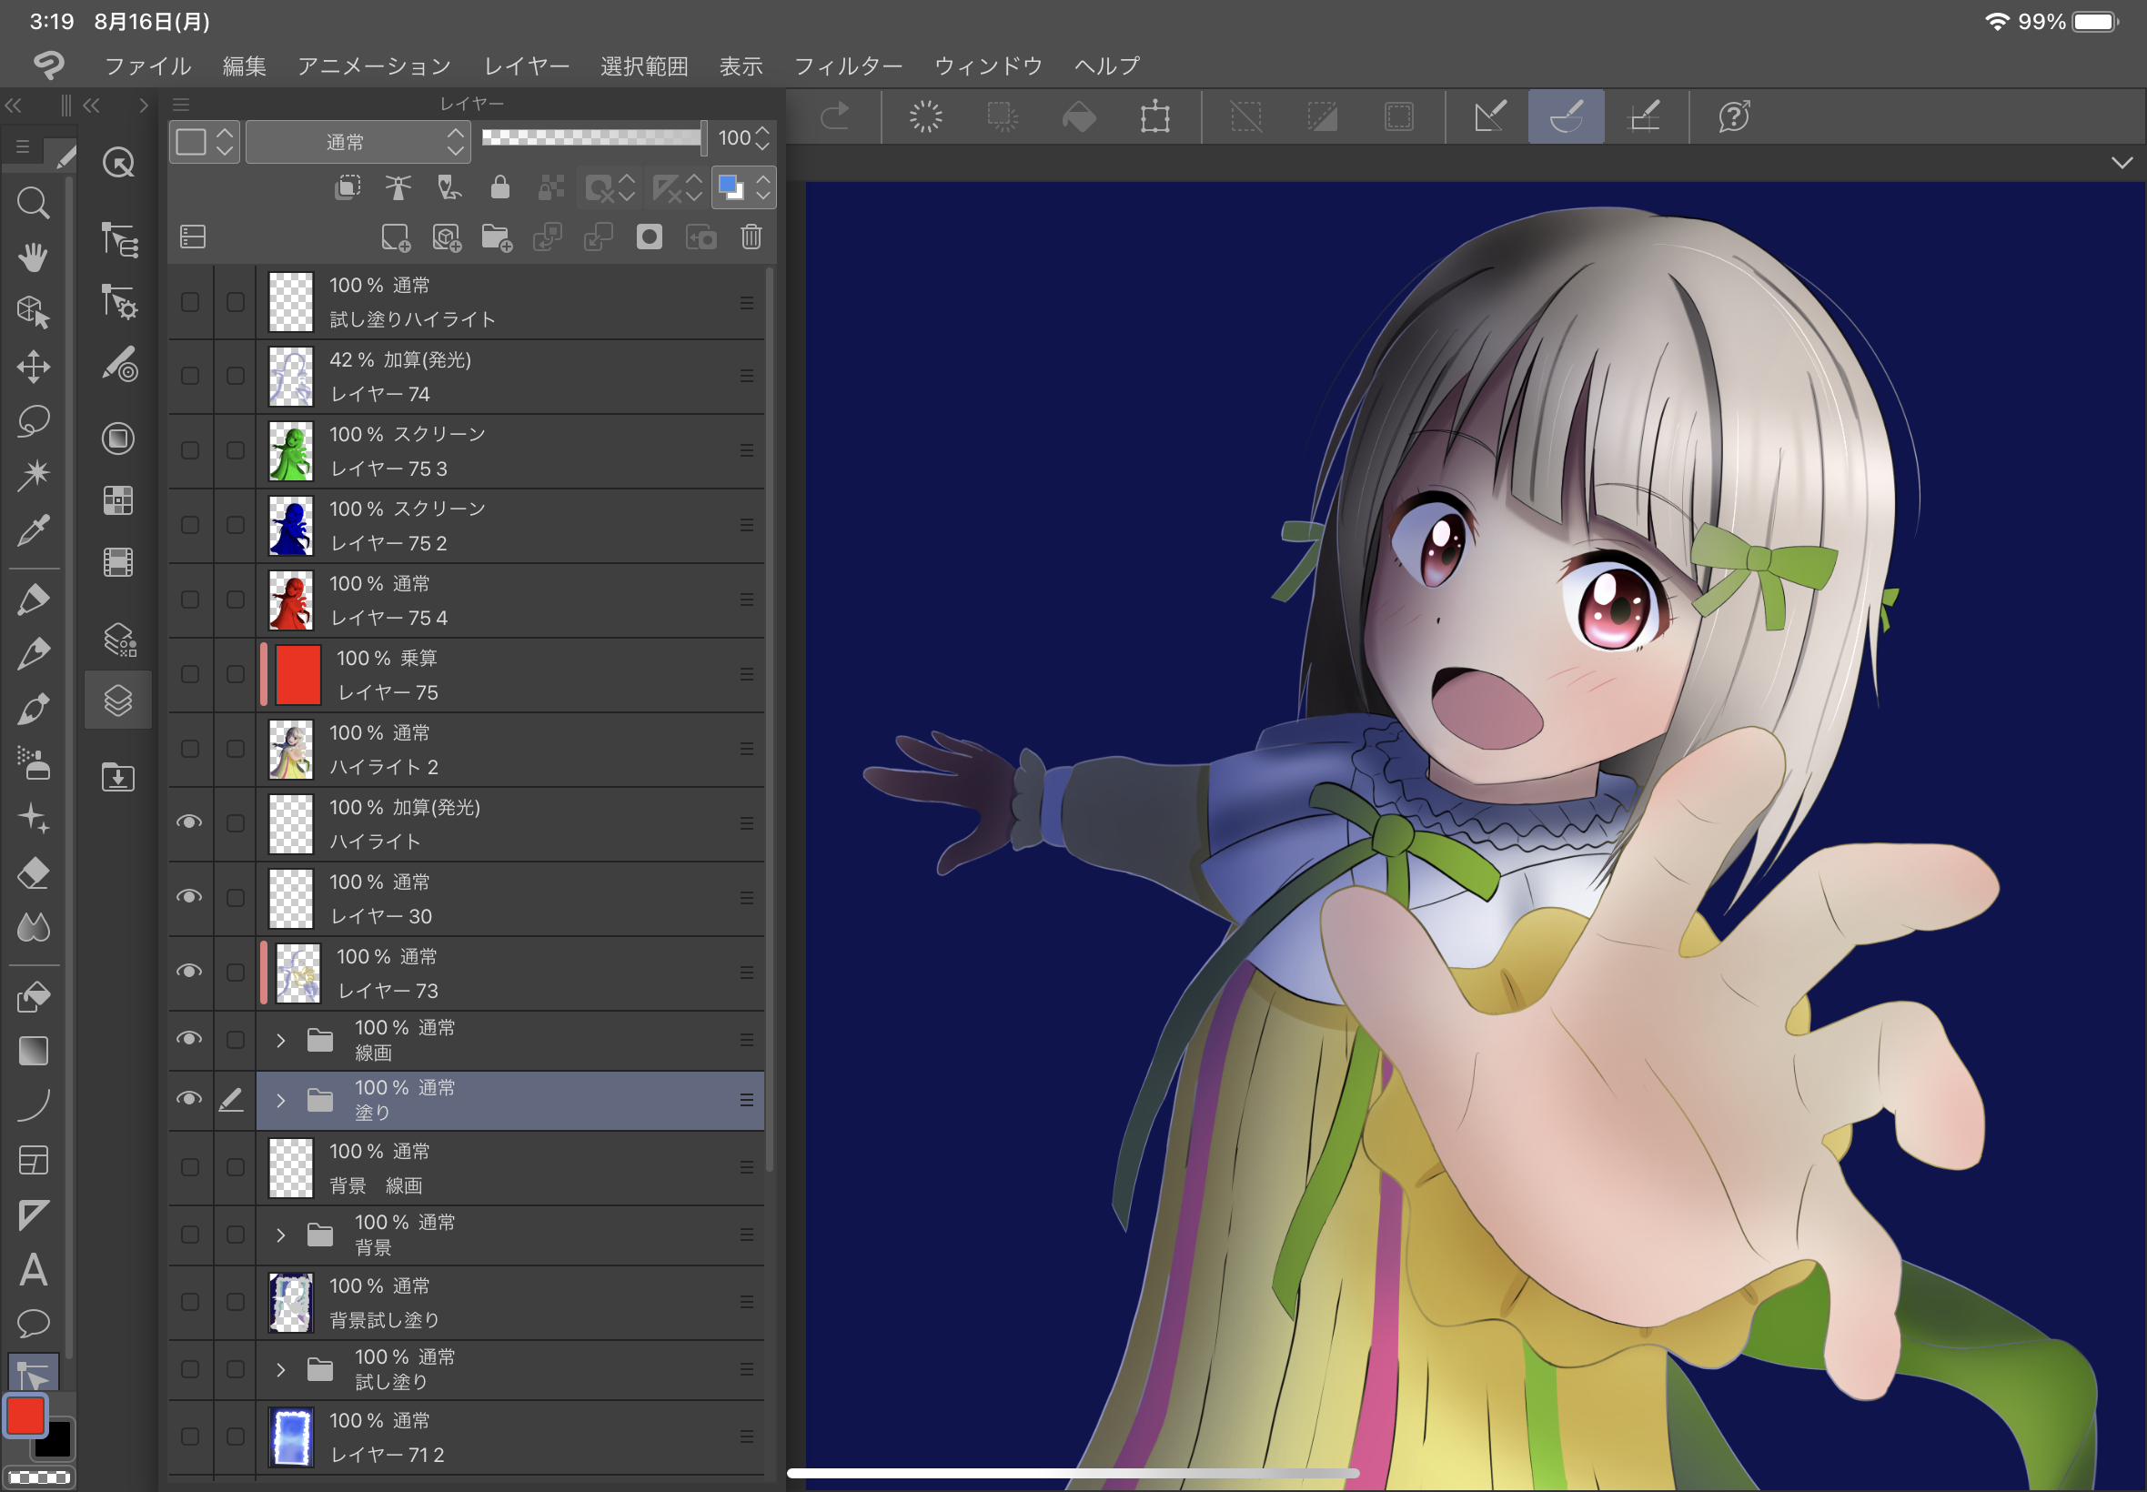Open the フィルター menu

848,66
